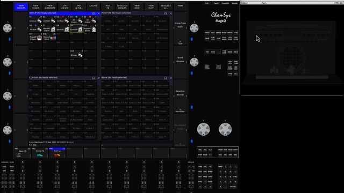The width and height of the screenshot is (344, 193).
Task: Click the INT @ FULL button
Action: 79,7
